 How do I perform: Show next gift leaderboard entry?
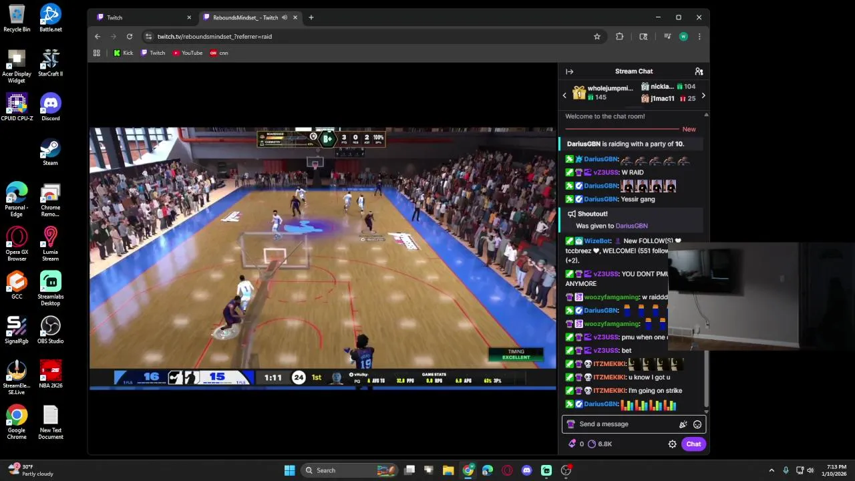tap(703, 96)
